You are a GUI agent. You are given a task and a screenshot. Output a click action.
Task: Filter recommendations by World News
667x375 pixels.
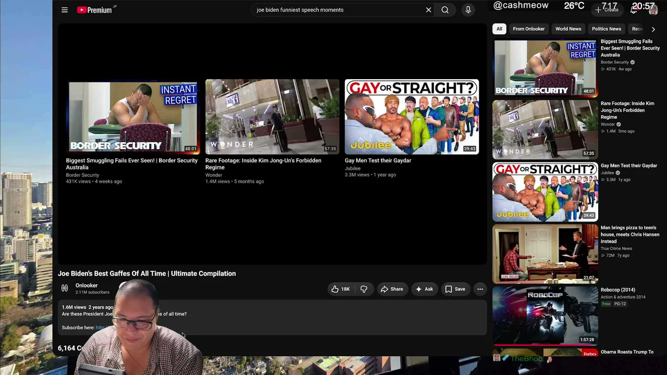click(568, 29)
